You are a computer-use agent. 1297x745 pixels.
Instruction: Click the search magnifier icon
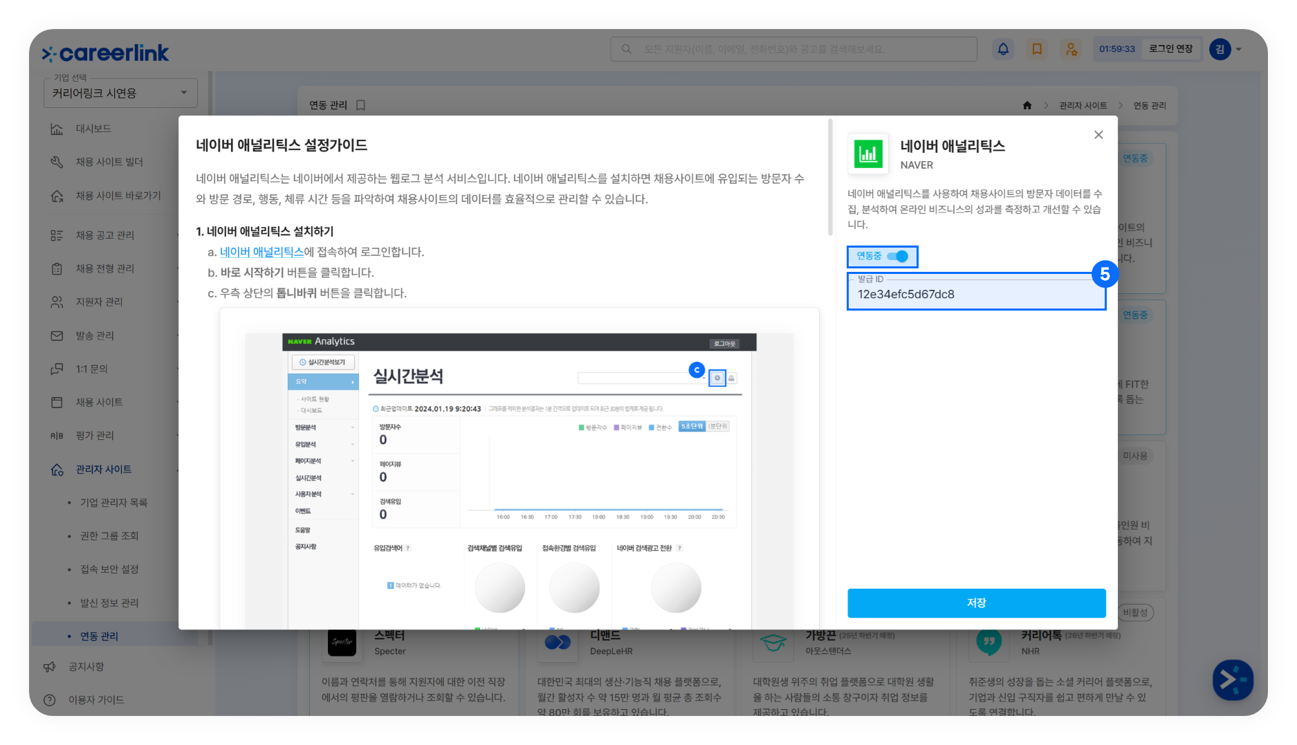pos(627,49)
